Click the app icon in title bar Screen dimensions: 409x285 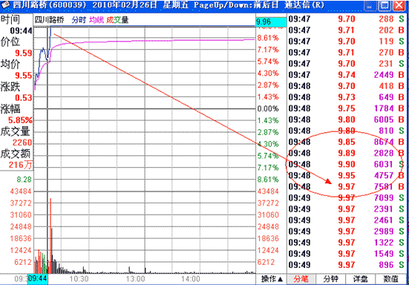[x=5, y=4]
